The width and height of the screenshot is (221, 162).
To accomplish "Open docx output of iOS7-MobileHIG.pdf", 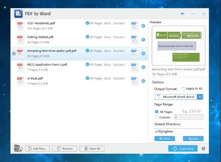I will click(135, 26).
